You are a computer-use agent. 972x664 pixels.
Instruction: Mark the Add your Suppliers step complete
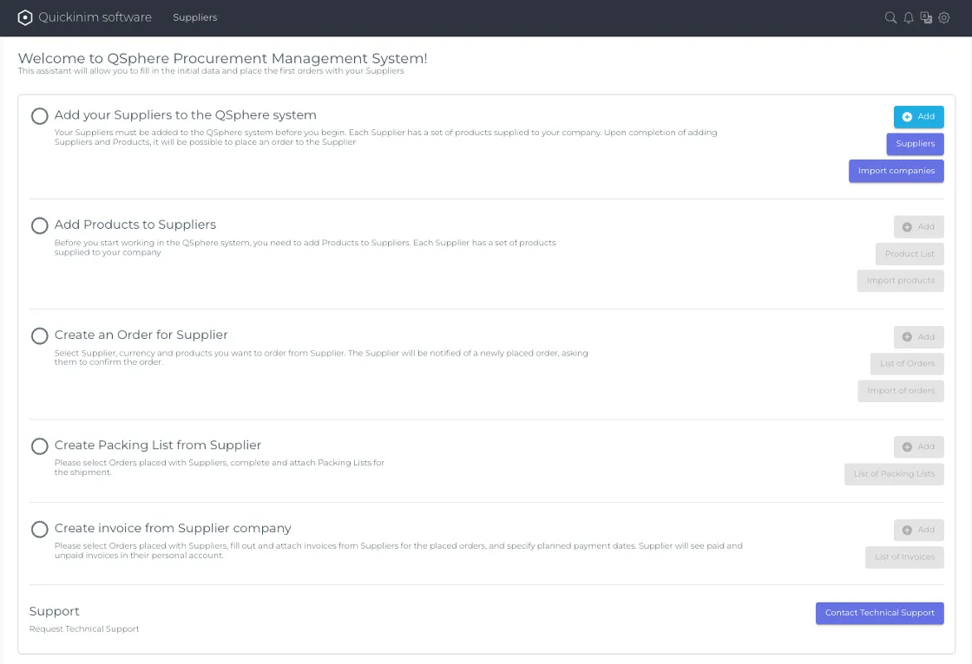[x=39, y=115]
